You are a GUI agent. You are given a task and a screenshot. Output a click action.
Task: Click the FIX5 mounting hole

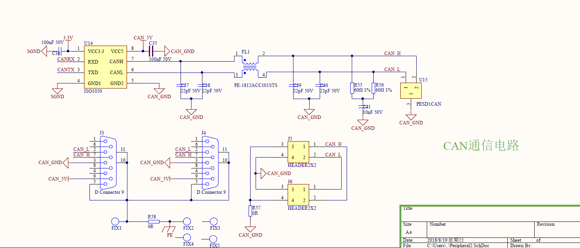(213, 239)
